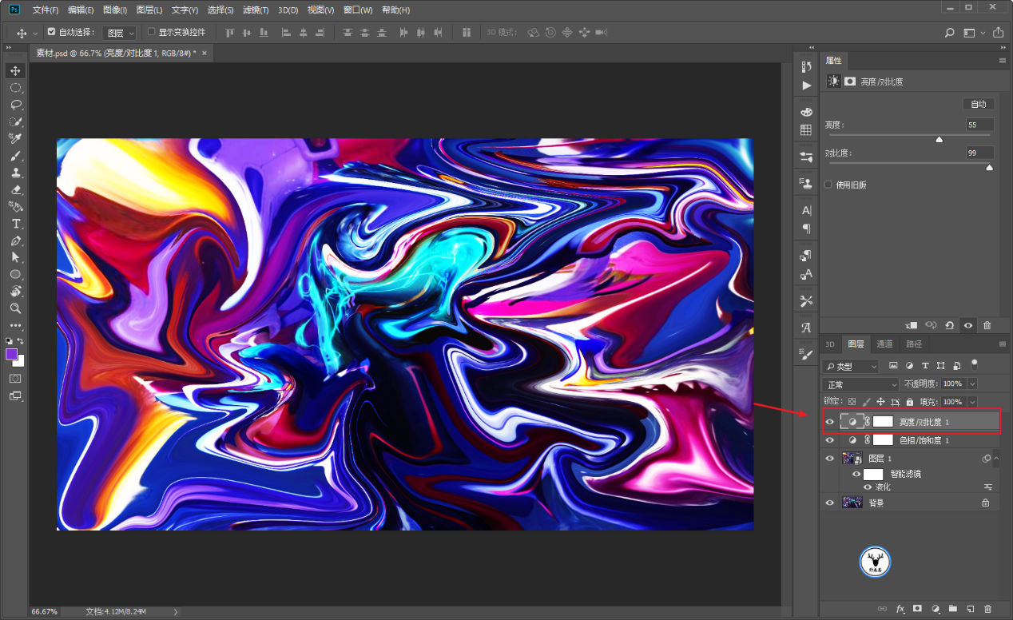Image resolution: width=1013 pixels, height=620 pixels.
Task: Select the Horizontal Type tool
Action: [x=15, y=224]
